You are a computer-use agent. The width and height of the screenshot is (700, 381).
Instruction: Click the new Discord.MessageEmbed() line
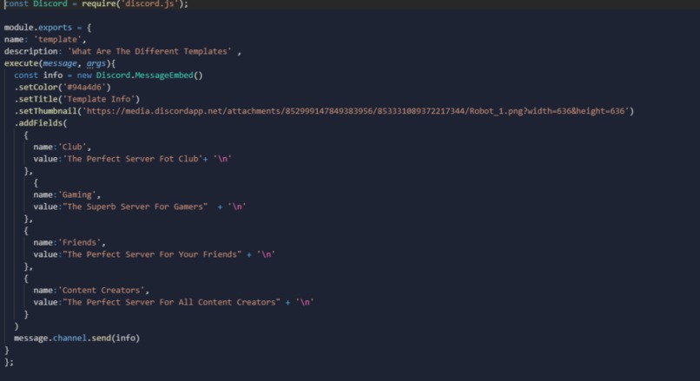pyautogui.click(x=109, y=76)
